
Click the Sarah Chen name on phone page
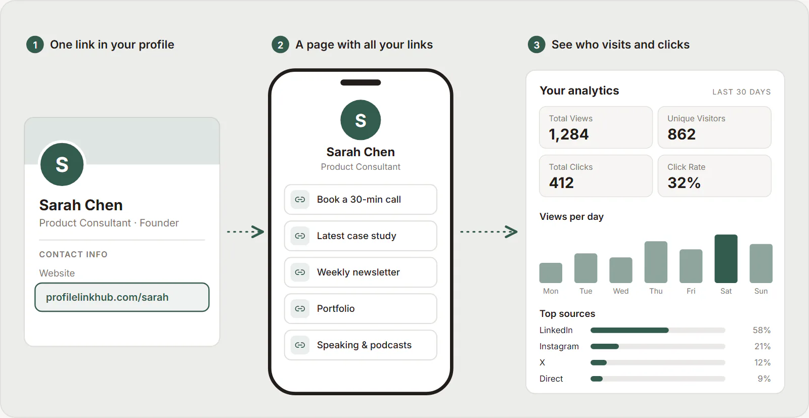pos(361,152)
